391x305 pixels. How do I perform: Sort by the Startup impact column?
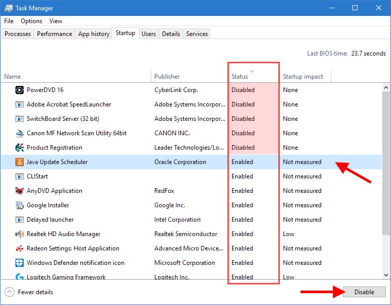303,77
